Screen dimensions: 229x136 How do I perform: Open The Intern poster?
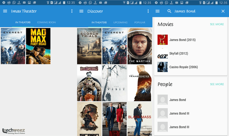[114, 119]
